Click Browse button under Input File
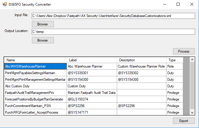 [43, 24]
